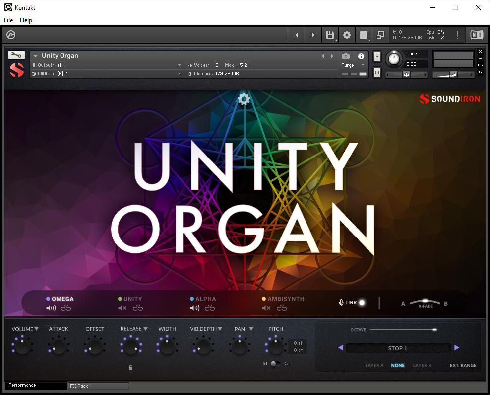Select previous preset arrow beside Unity Organ
Viewport: 490px width, 395px height.
click(x=323, y=56)
